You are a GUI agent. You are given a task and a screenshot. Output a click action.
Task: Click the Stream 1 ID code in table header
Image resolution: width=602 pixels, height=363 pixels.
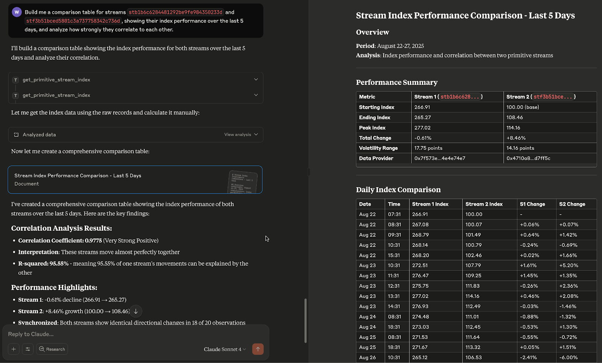pos(460,97)
